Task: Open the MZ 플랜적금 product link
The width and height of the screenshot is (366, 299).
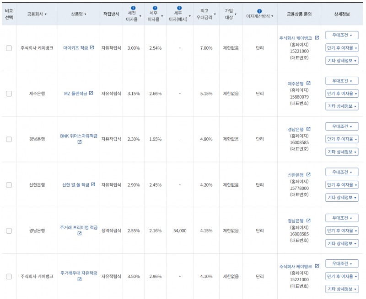Action: click(75, 94)
